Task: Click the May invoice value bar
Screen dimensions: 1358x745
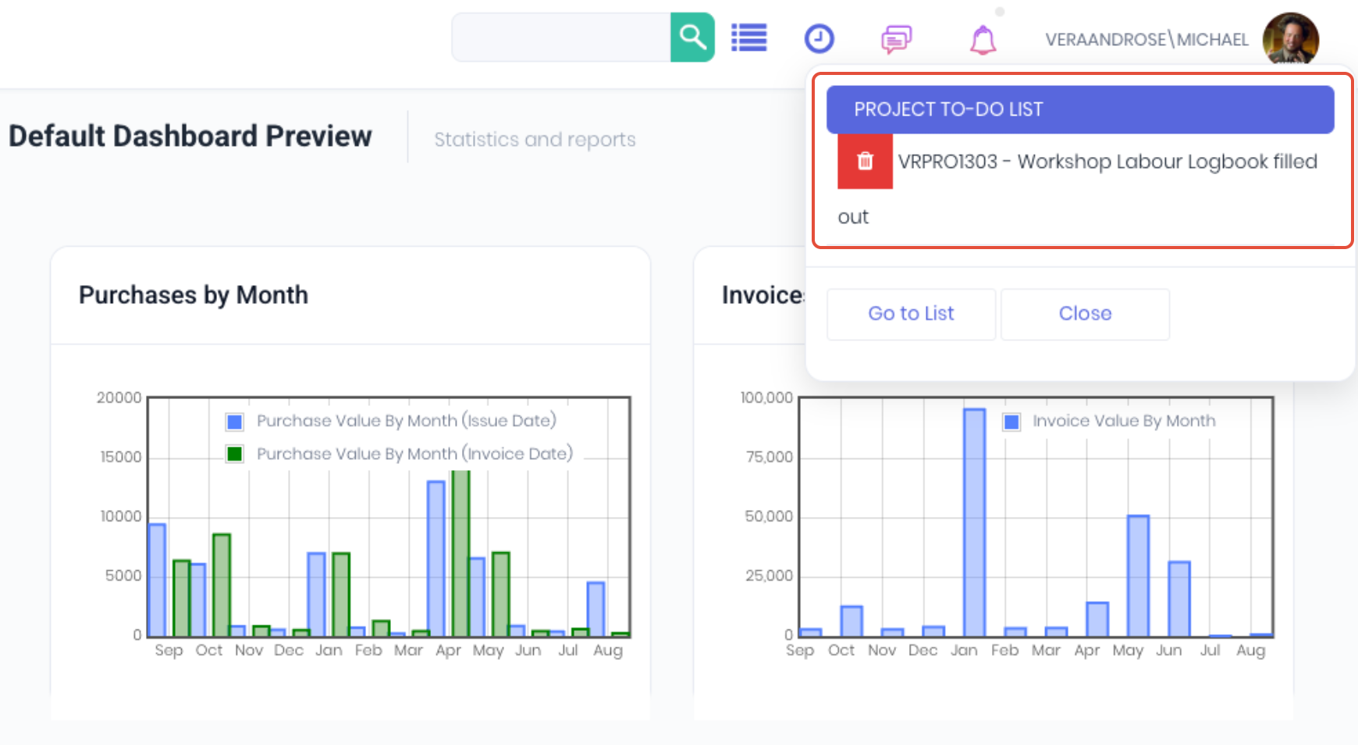Action: (1138, 576)
